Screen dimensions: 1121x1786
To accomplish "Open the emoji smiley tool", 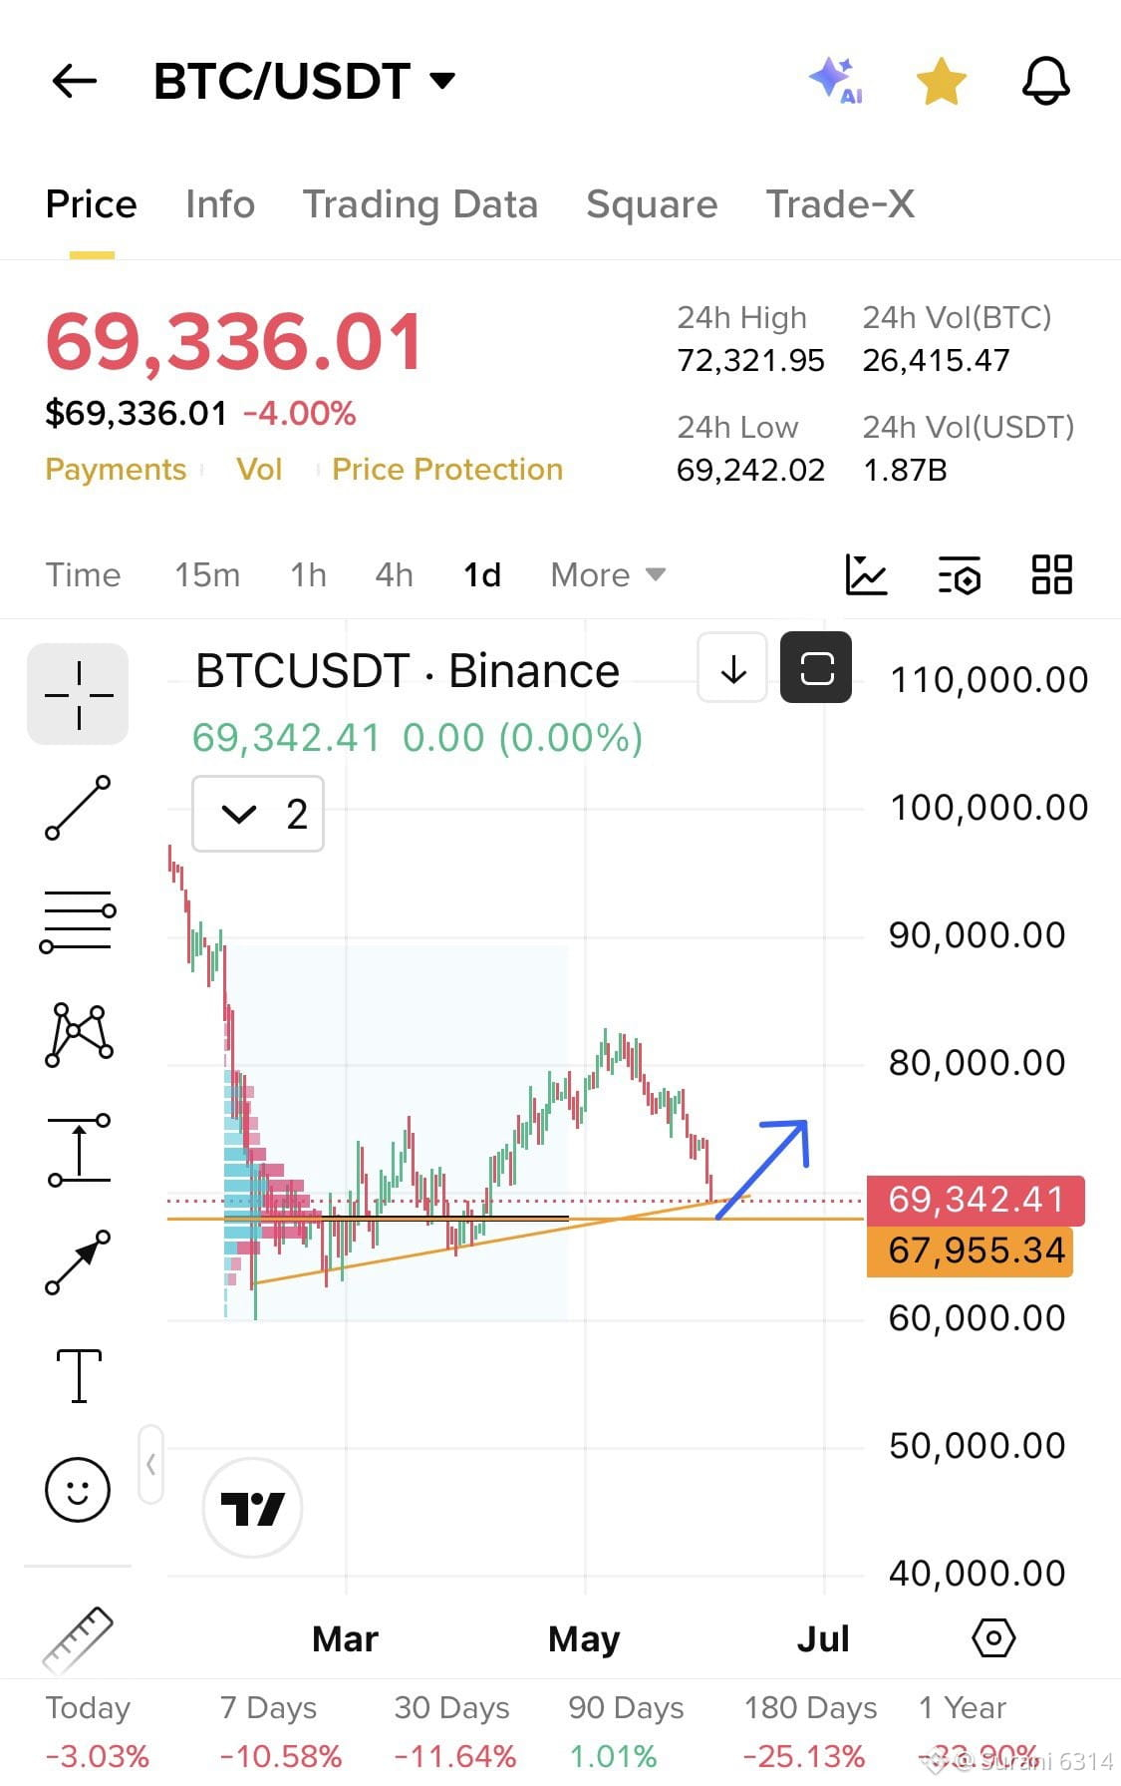I will tap(78, 1490).
